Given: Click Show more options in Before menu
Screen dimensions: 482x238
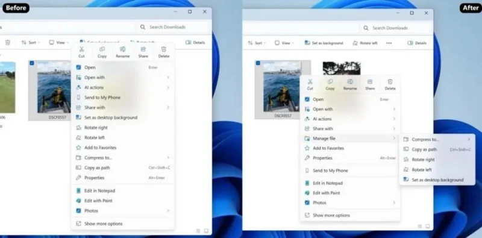Looking at the screenshot, I should coord(123,224).
